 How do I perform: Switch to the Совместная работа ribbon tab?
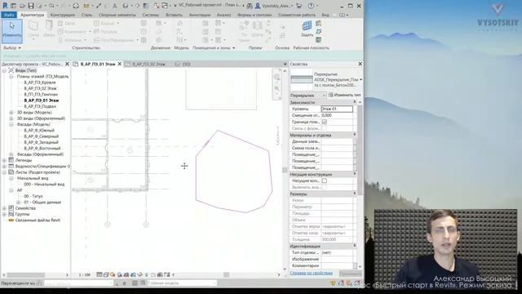297,15
